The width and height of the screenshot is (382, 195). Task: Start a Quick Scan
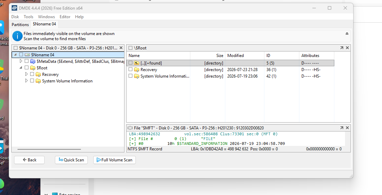coord(71,160)
